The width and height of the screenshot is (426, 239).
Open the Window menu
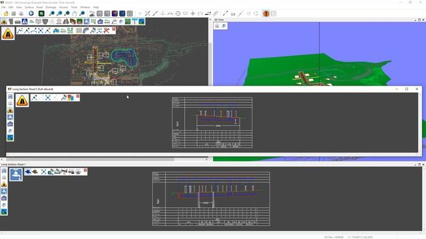(x=85, y=7)
